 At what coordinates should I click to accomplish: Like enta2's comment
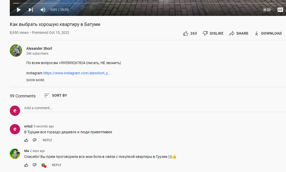point(26,140)
